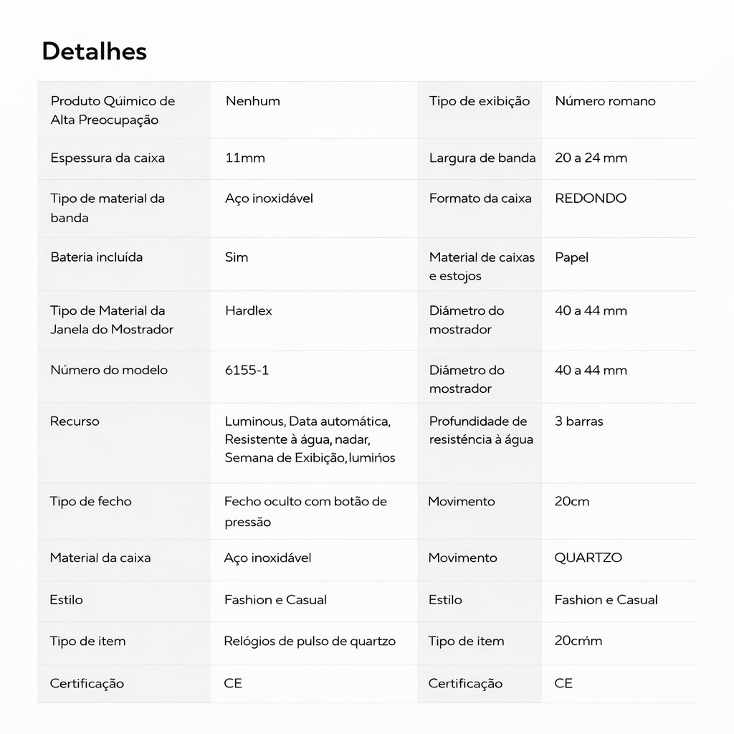
Task: Click the Tipo de fecho label
Action: point(90,502)
